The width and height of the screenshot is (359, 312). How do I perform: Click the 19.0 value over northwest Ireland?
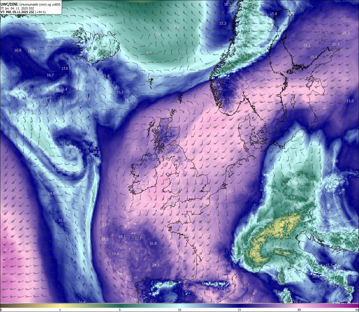(x=144, y=157)
